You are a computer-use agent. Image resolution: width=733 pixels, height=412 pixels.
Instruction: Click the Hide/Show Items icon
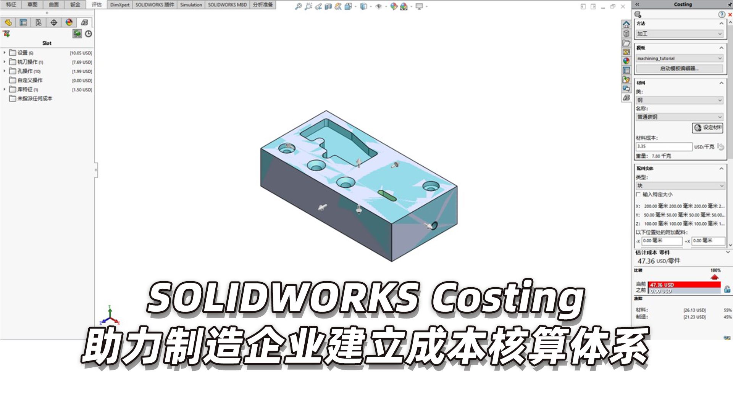378,6
